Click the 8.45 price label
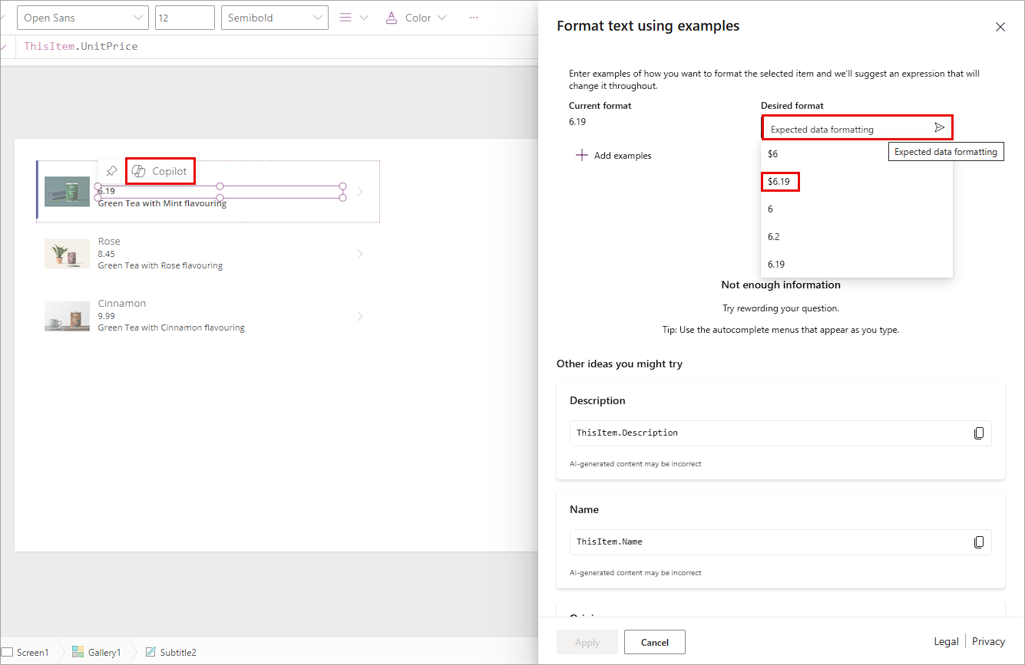 [107, 254]
